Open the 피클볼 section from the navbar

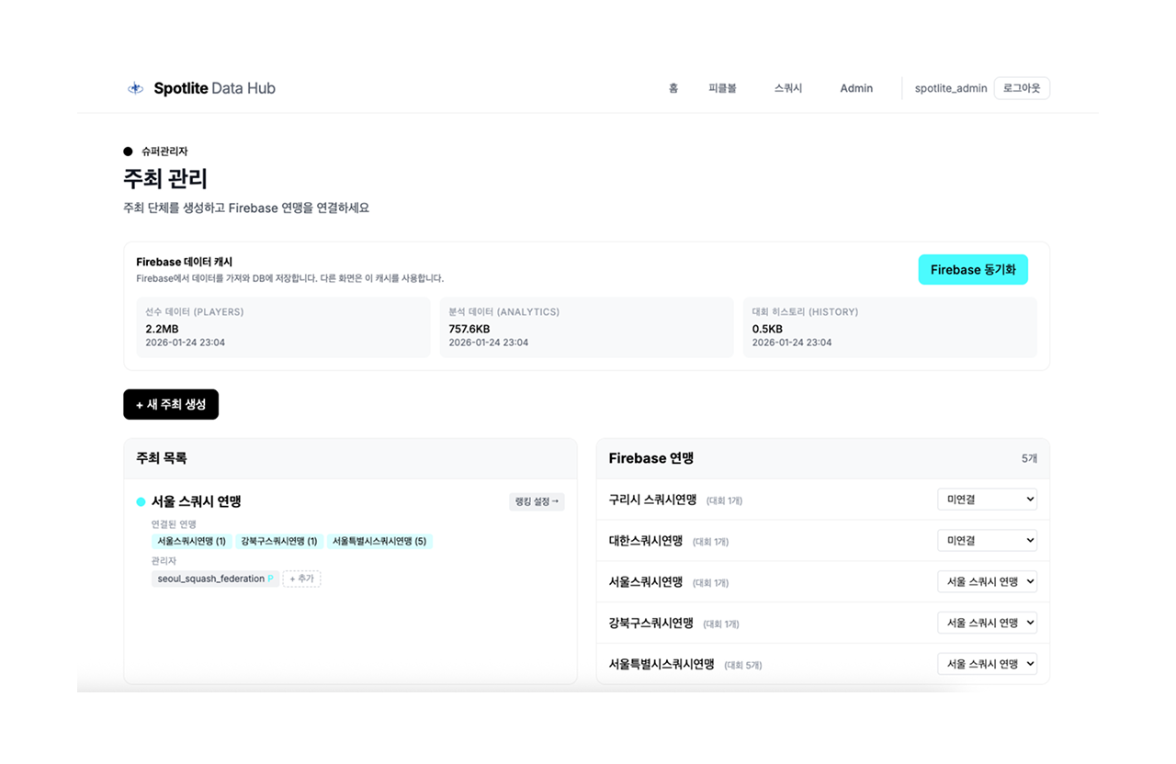722,87
